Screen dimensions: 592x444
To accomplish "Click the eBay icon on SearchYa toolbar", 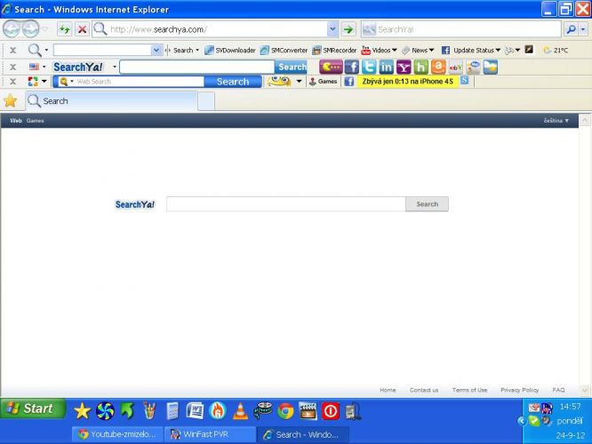I will pos(455,67).
